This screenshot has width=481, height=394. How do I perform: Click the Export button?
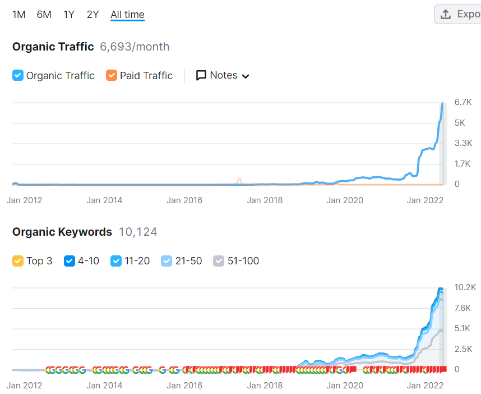(457, 14)
